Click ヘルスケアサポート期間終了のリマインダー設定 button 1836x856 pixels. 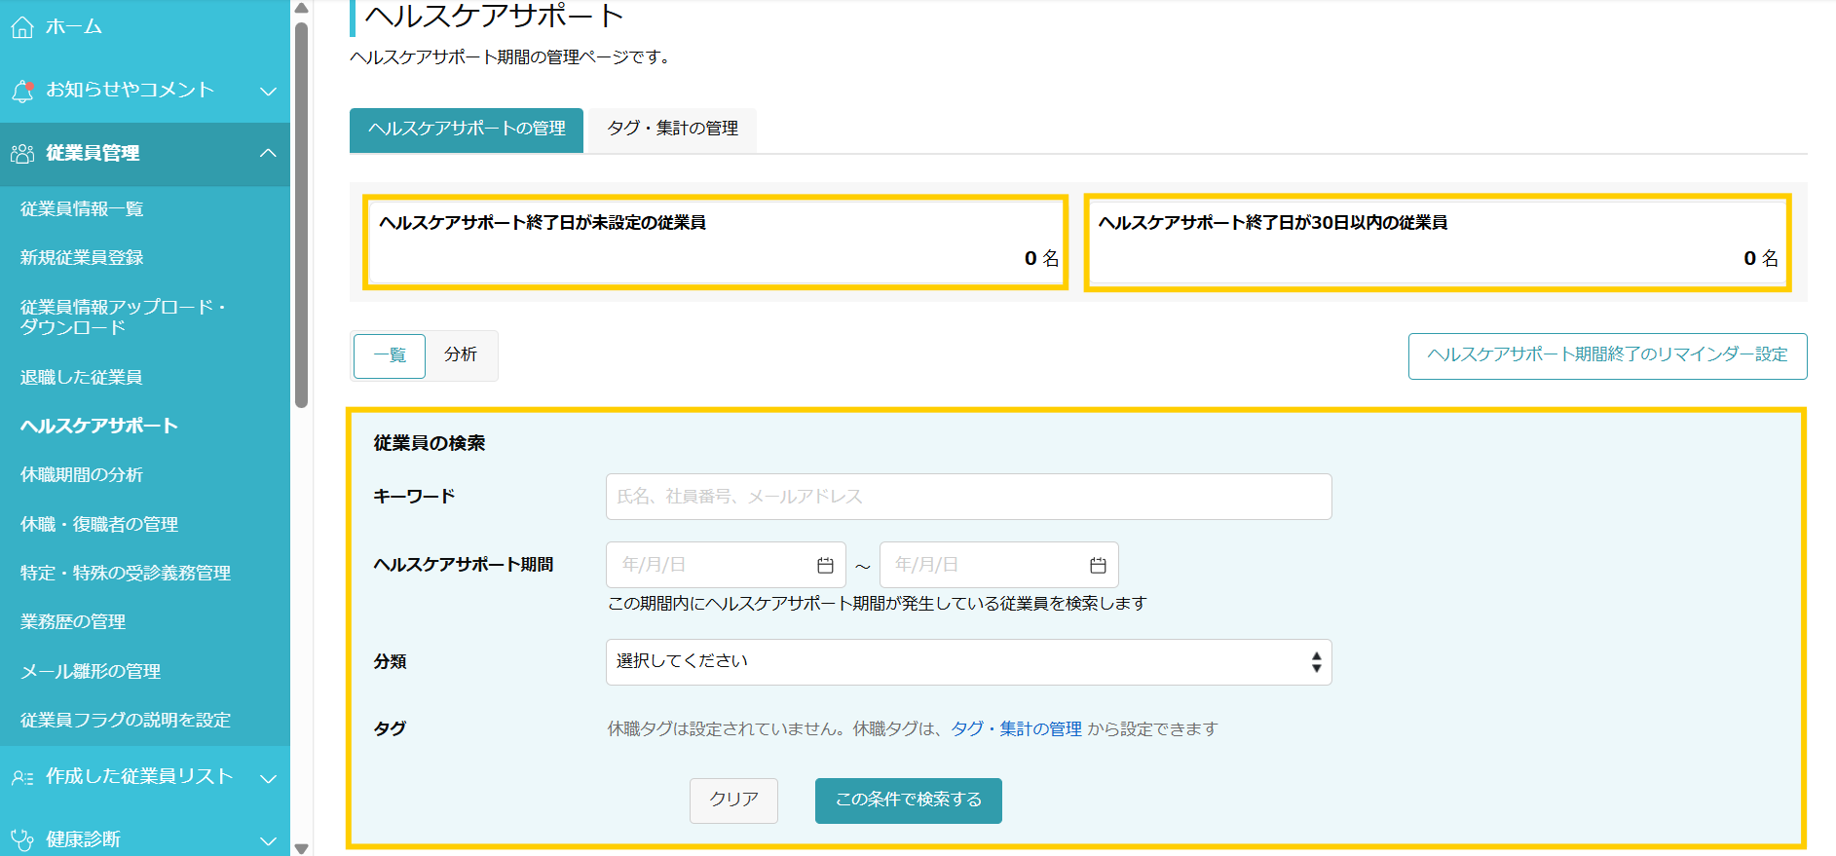coord(1607,356)
